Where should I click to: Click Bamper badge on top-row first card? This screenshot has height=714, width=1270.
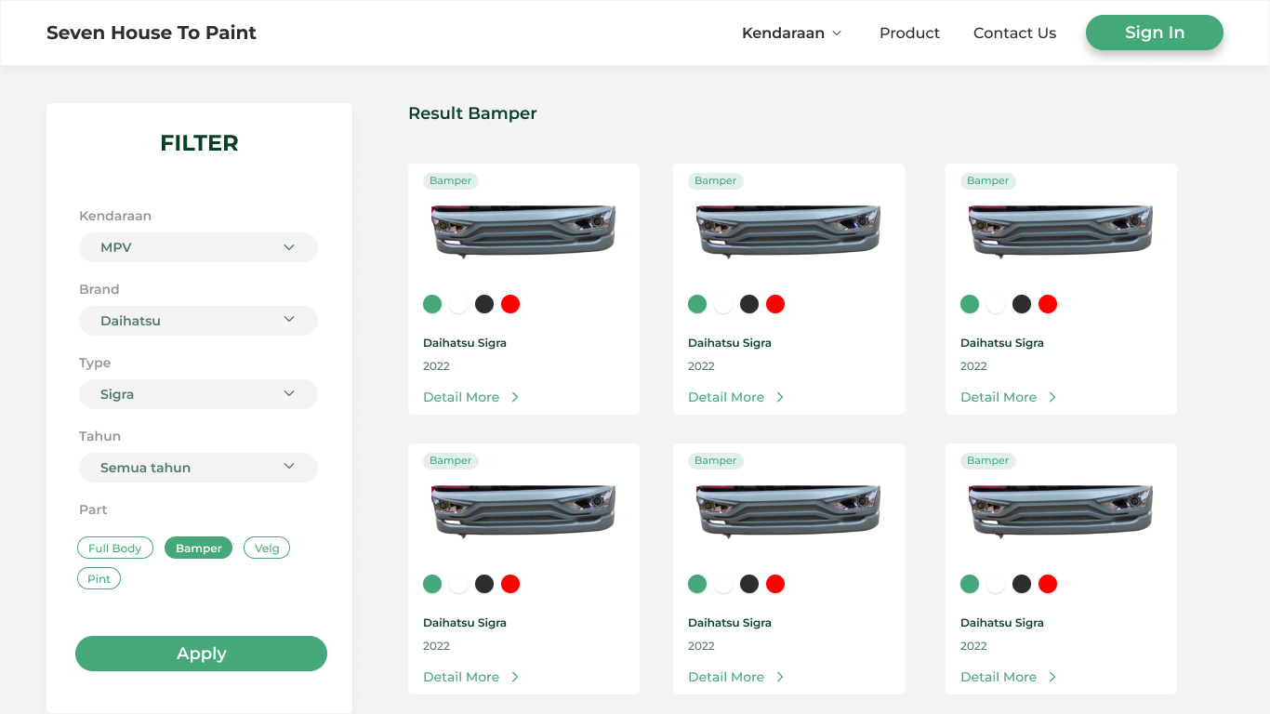point(451,180)
